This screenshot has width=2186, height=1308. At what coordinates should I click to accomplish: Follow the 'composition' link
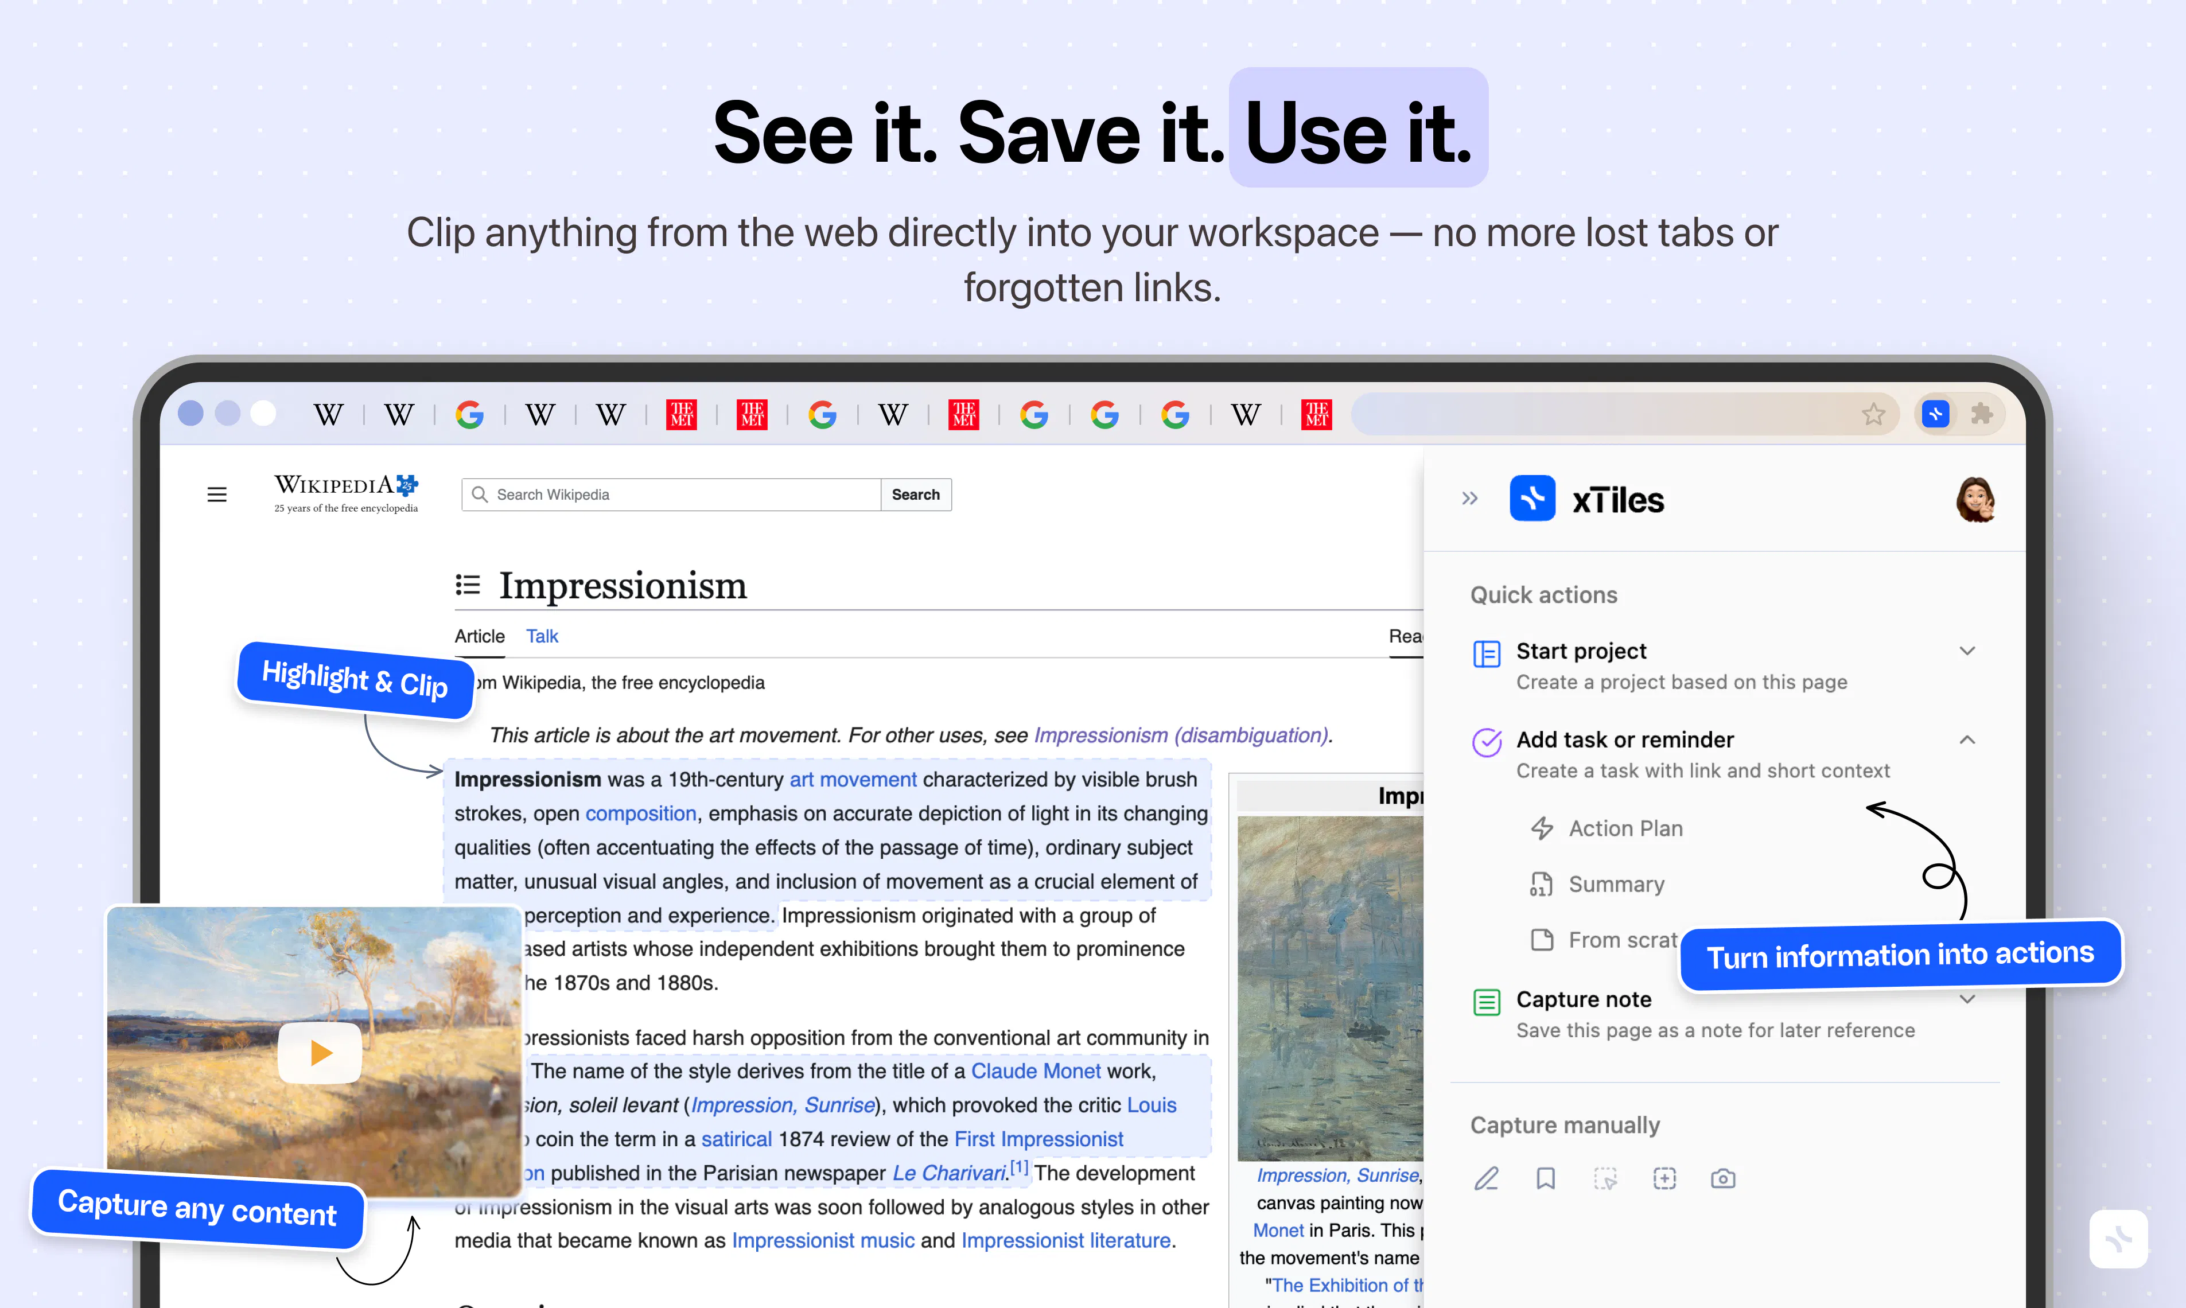point(641,813)
